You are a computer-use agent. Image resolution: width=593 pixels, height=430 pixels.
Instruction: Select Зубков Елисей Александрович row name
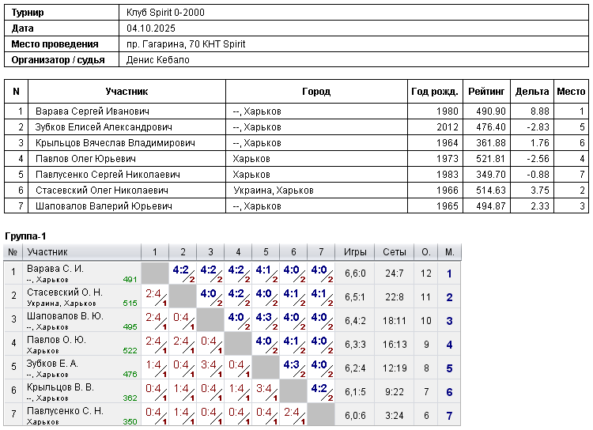[104, 127]
